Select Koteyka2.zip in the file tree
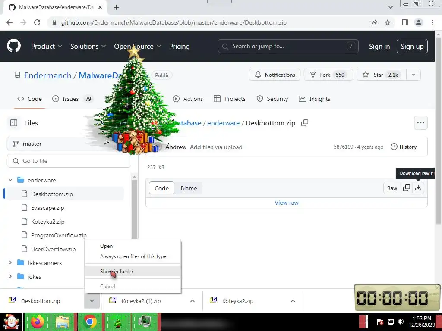The image size is (442, 331). 47,222
